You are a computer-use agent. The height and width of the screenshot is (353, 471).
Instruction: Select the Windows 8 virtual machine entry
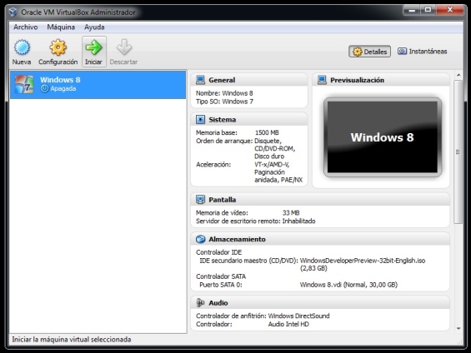pyautogui.click(x=98, y=85)
